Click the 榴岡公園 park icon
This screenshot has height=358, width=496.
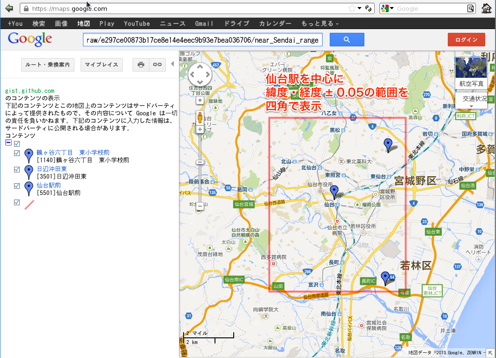coord(357,204)
